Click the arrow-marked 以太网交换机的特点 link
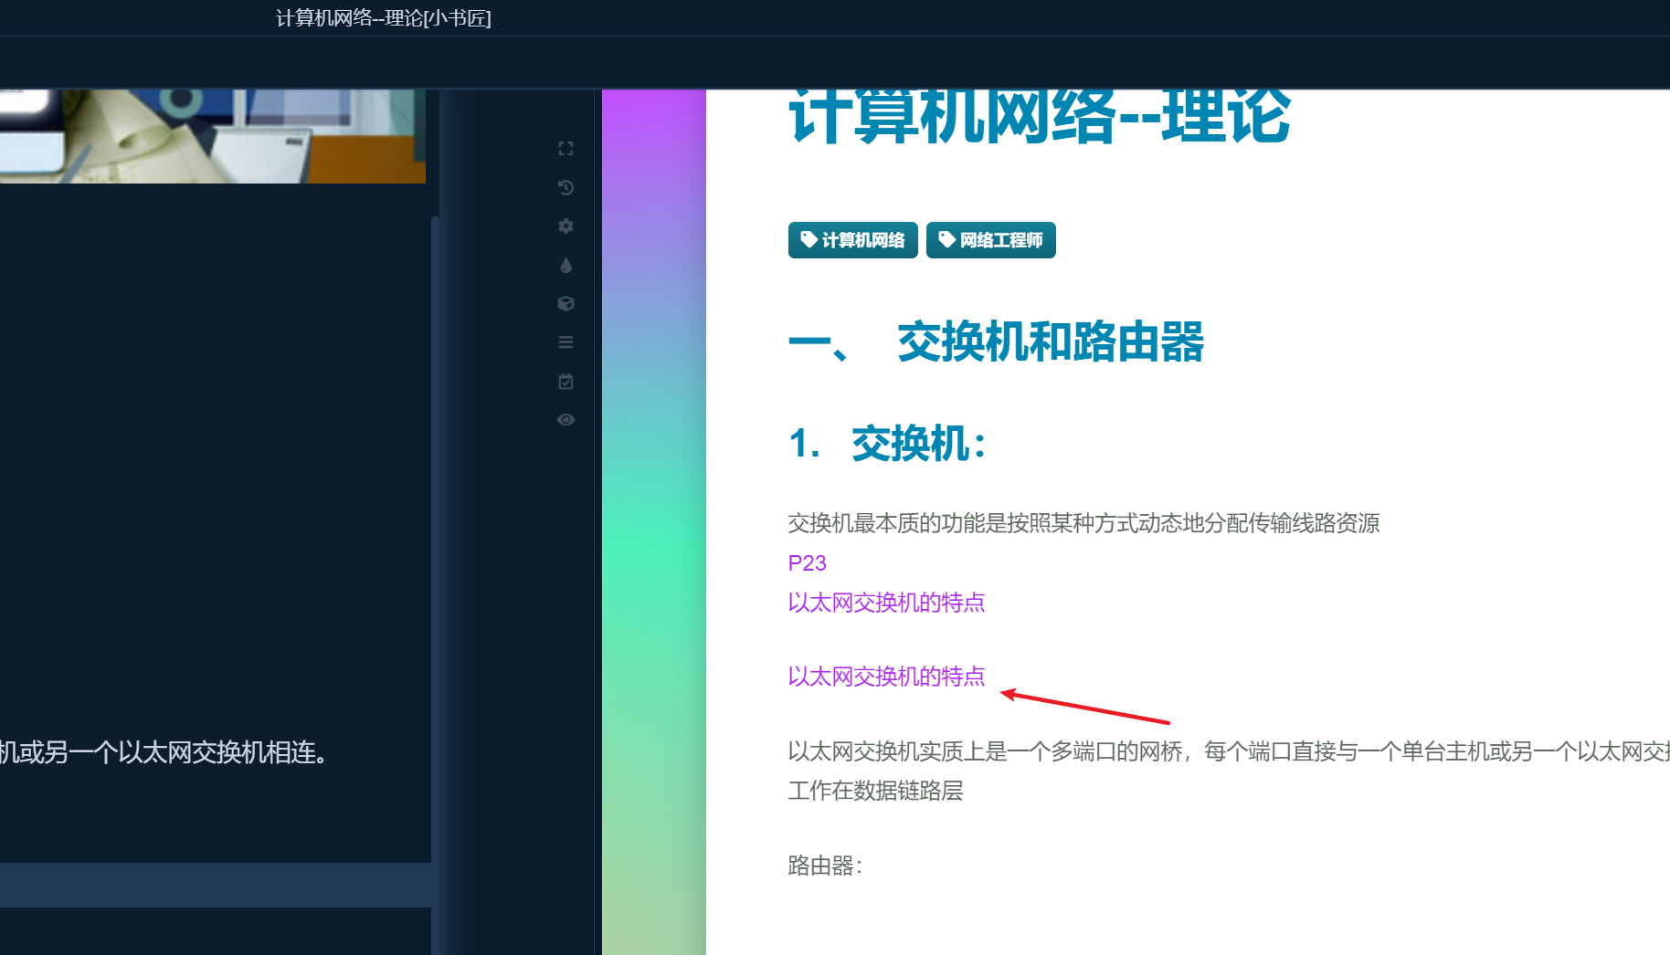 [885, 677]
